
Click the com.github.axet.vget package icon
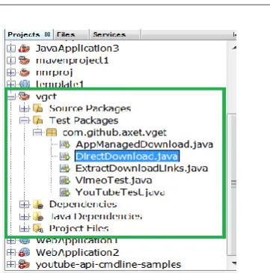(52, 132)
